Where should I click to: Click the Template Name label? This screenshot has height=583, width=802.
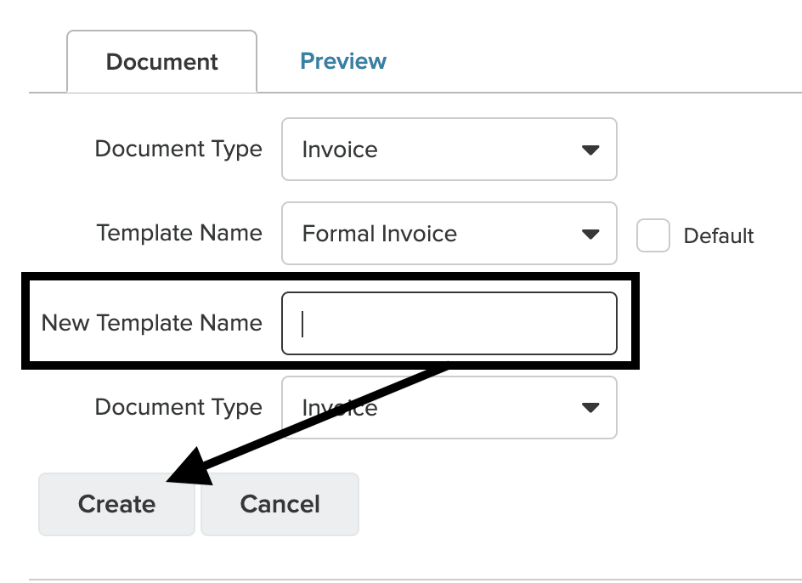179,233
